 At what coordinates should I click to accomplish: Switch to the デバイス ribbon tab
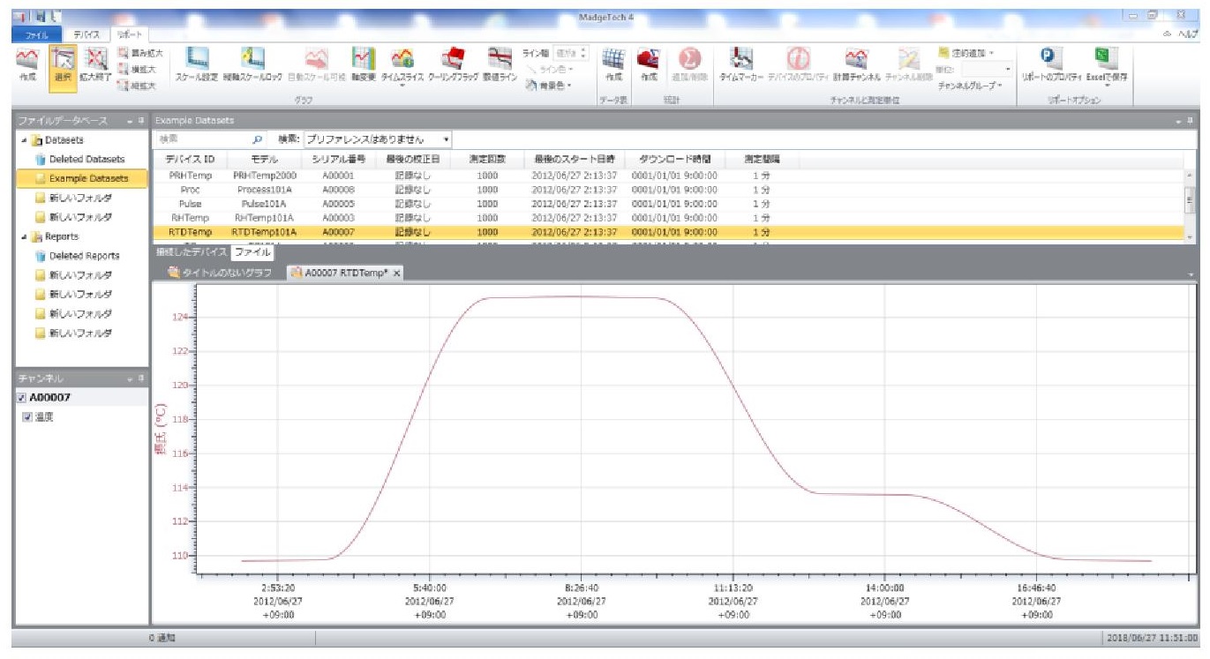(x=85, y=34)
